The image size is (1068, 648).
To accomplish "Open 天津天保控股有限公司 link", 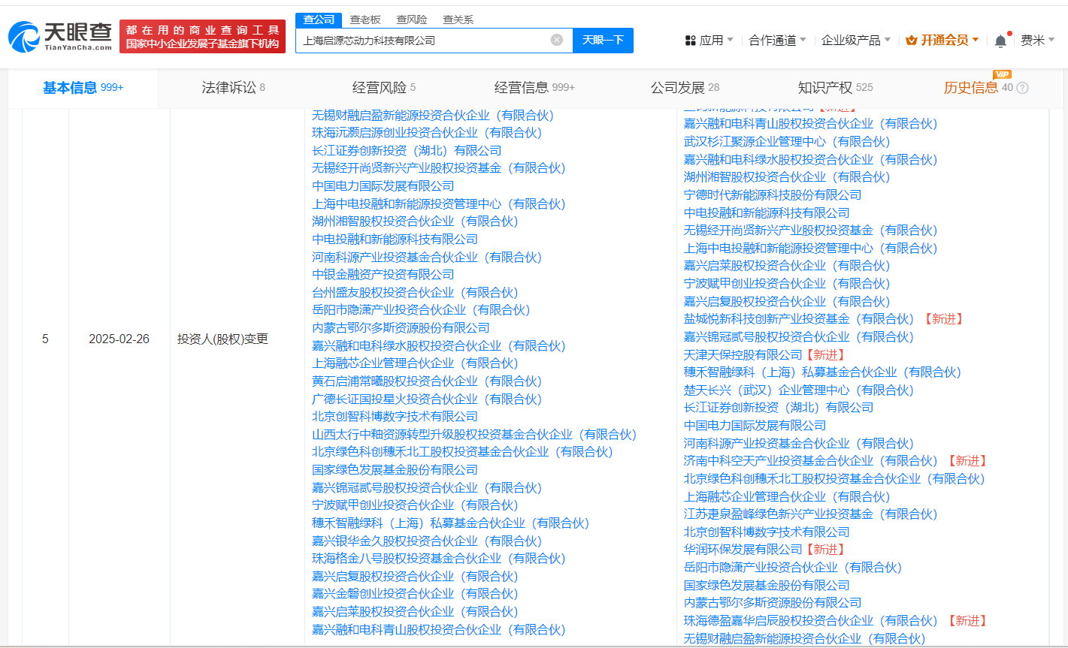I will tap(743, 354).
